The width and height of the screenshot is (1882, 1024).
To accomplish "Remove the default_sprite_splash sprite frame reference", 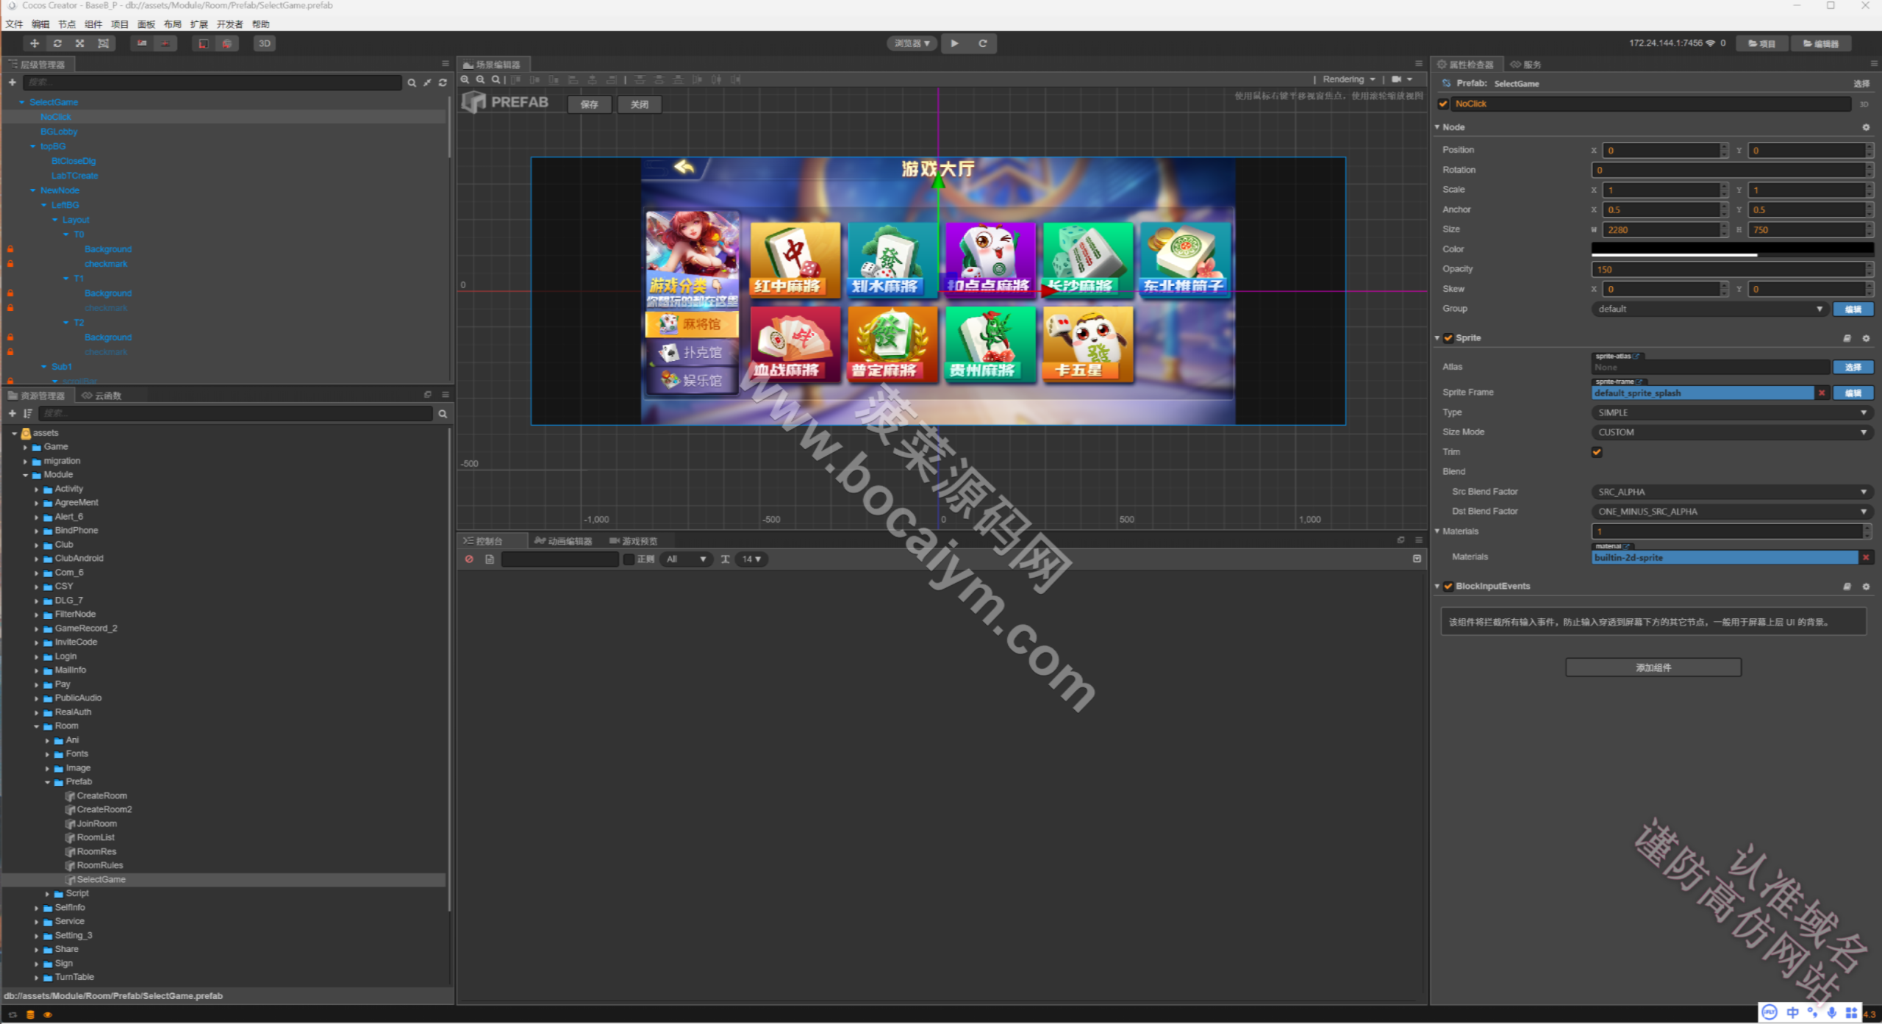I will pyautogui.click(x=1822, y=393).
